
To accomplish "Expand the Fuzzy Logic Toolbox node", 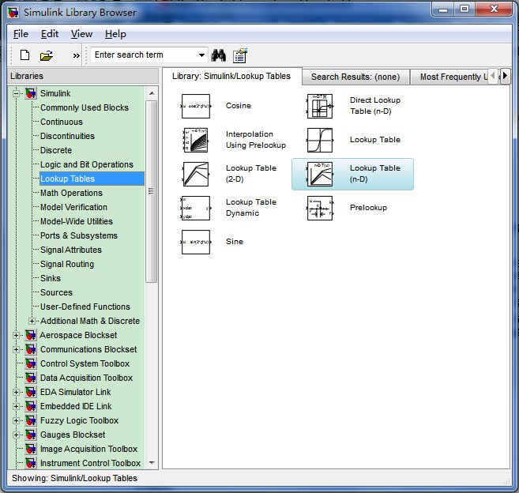I will (x=16, y=420).
